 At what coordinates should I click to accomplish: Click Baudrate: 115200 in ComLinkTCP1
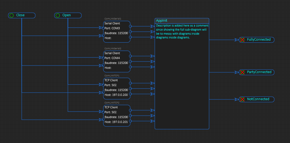tap(116, 90)
